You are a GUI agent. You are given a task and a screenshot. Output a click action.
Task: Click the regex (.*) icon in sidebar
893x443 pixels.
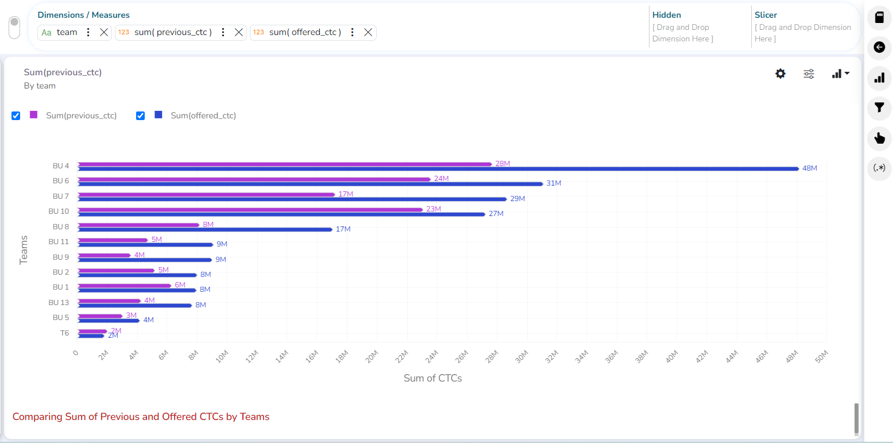pos(879,168)
